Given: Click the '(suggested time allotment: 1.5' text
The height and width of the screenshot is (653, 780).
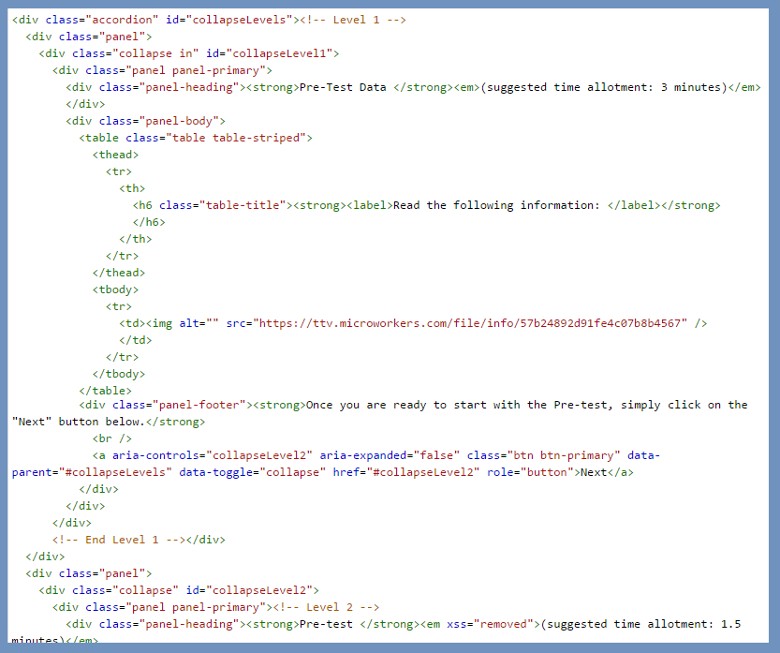Looking at the screenshot, I should point(640,624).
